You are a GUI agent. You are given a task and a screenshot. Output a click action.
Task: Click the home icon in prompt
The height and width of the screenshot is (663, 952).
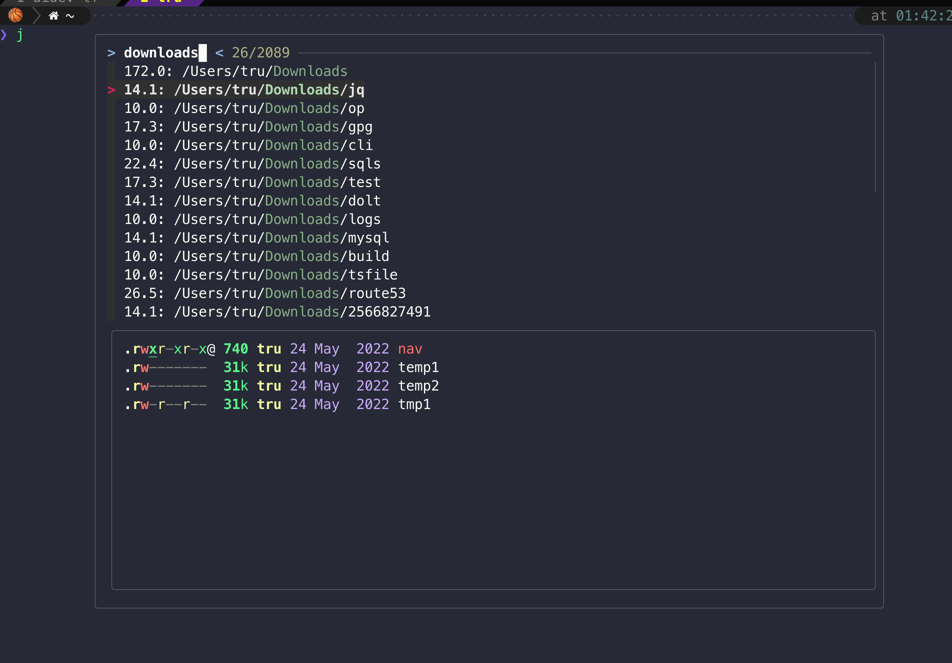[x=54, y=16]
